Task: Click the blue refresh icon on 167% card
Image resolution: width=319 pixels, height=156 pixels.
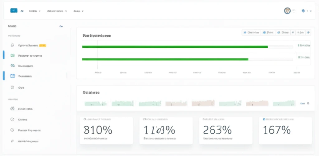Action: point(264,119)
